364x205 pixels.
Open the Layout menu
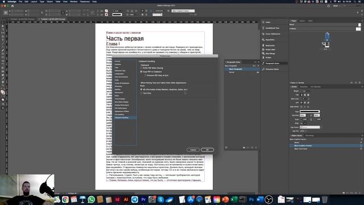tap(34, 1)
